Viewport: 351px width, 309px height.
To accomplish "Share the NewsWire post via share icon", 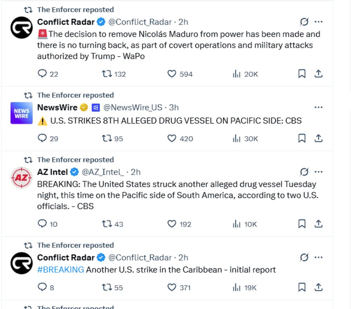I will 318,138.
